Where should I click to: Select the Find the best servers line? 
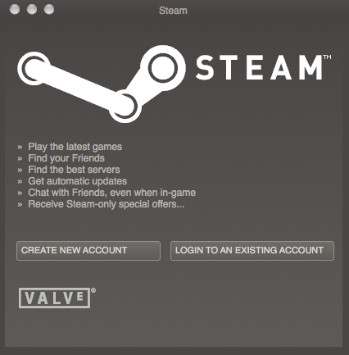74,170
